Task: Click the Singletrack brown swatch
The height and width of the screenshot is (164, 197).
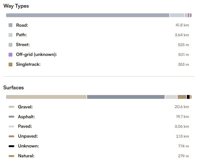Action: [10, 65]
